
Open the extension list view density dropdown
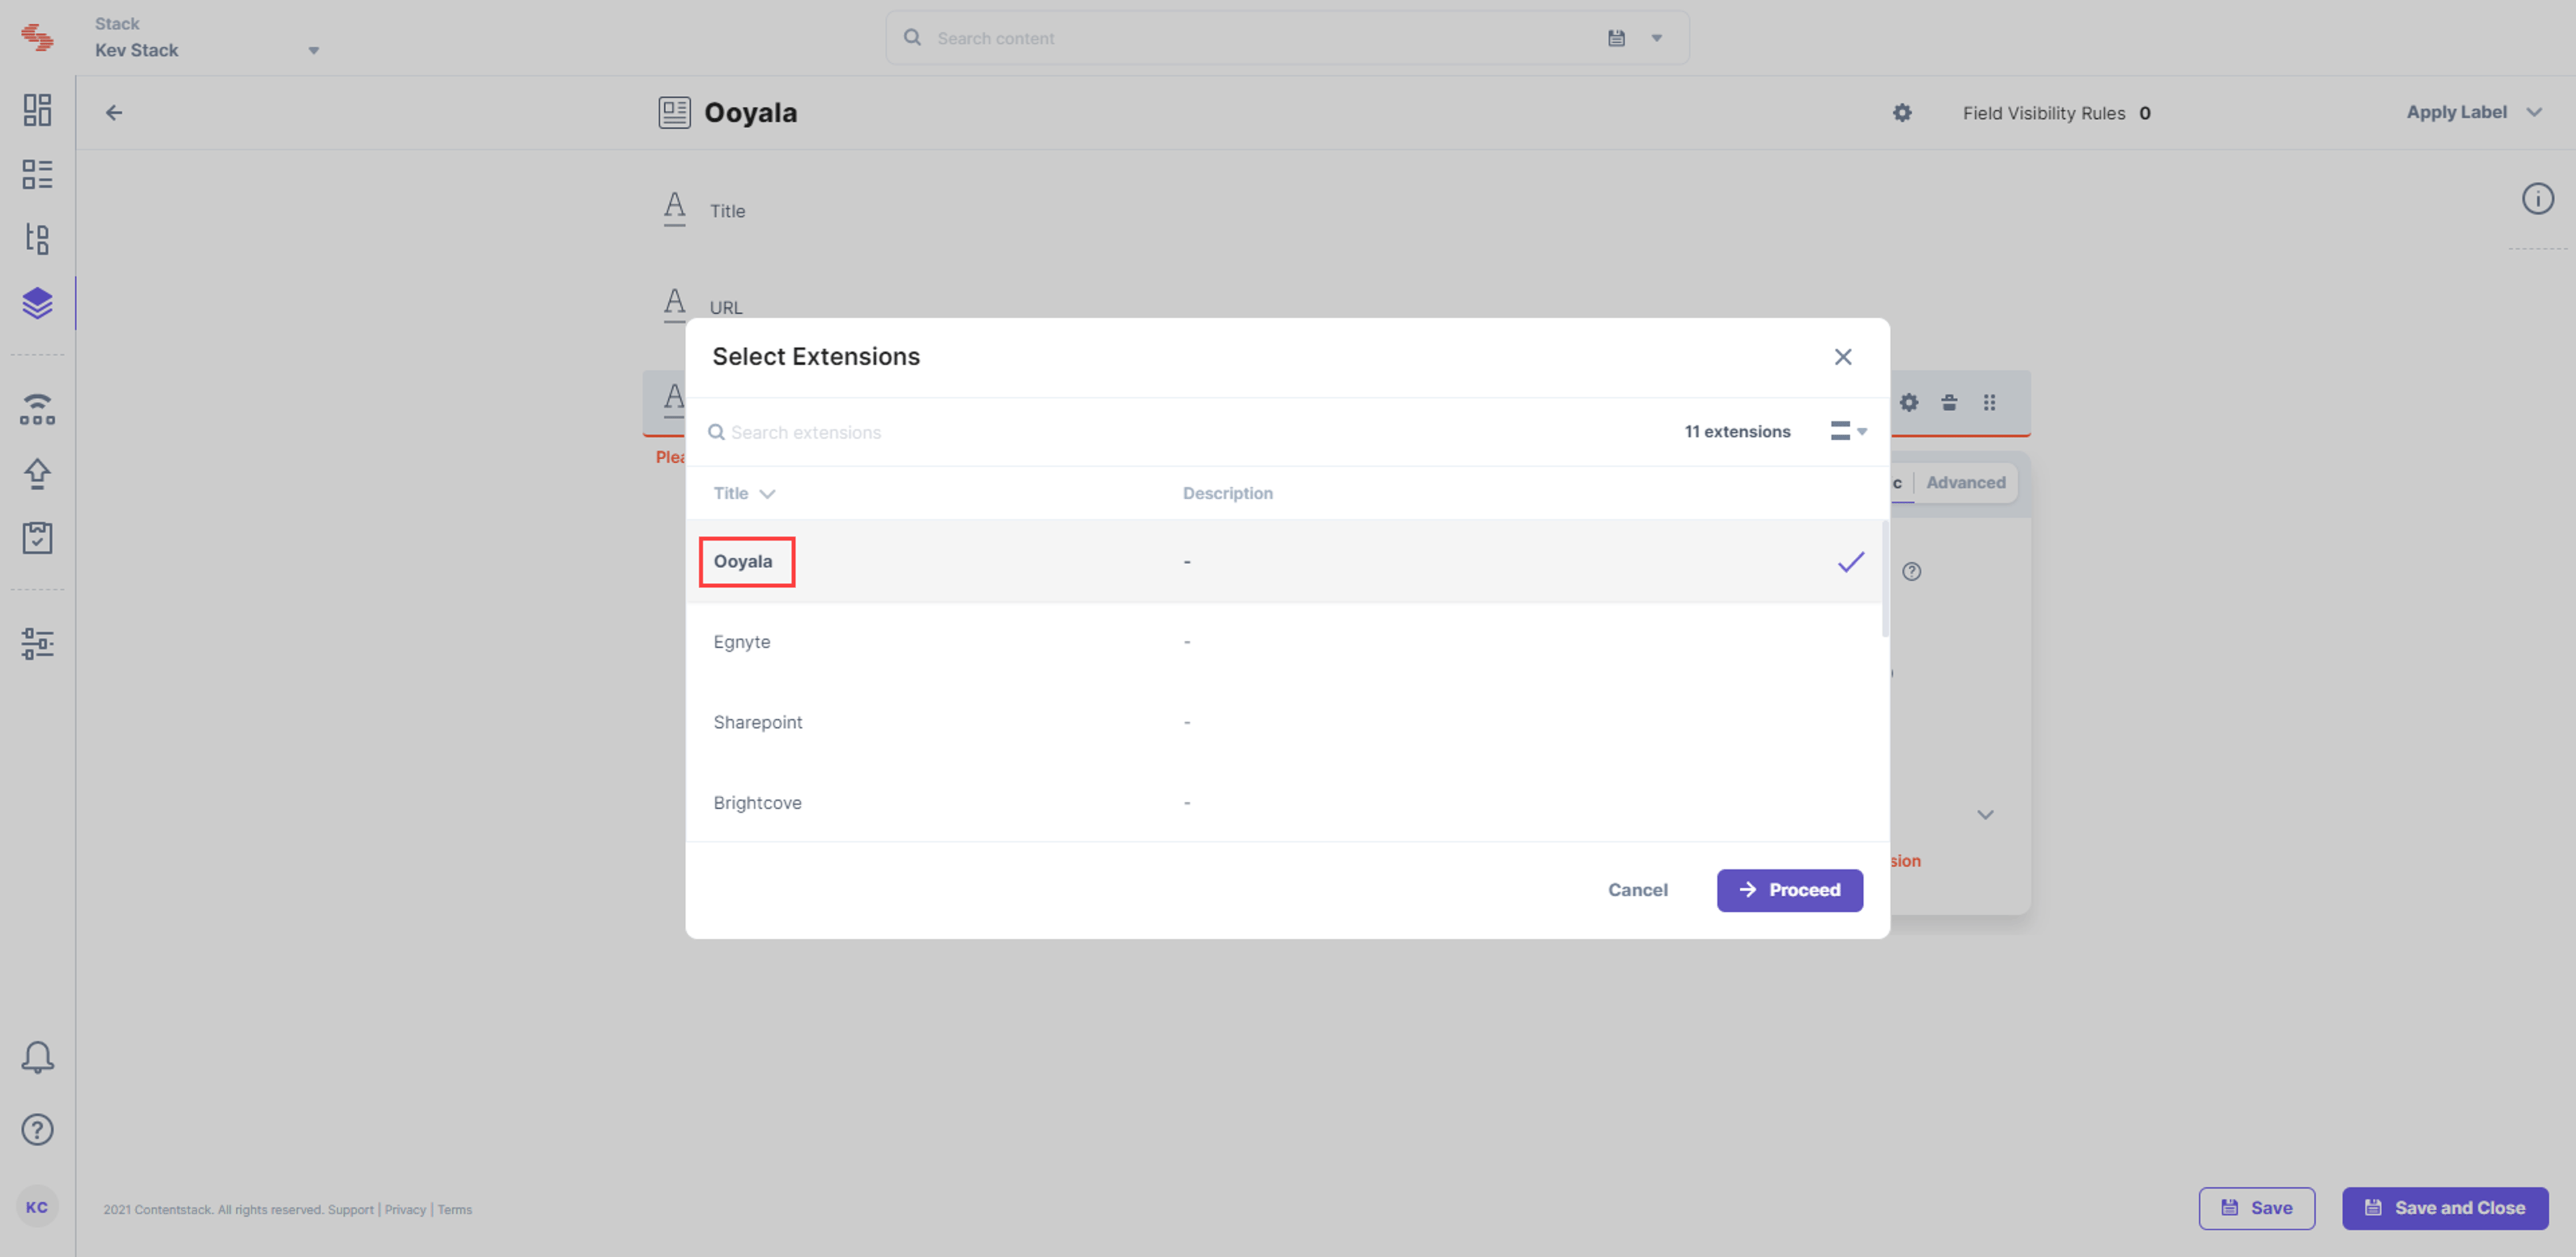(x=1848, y=431)
